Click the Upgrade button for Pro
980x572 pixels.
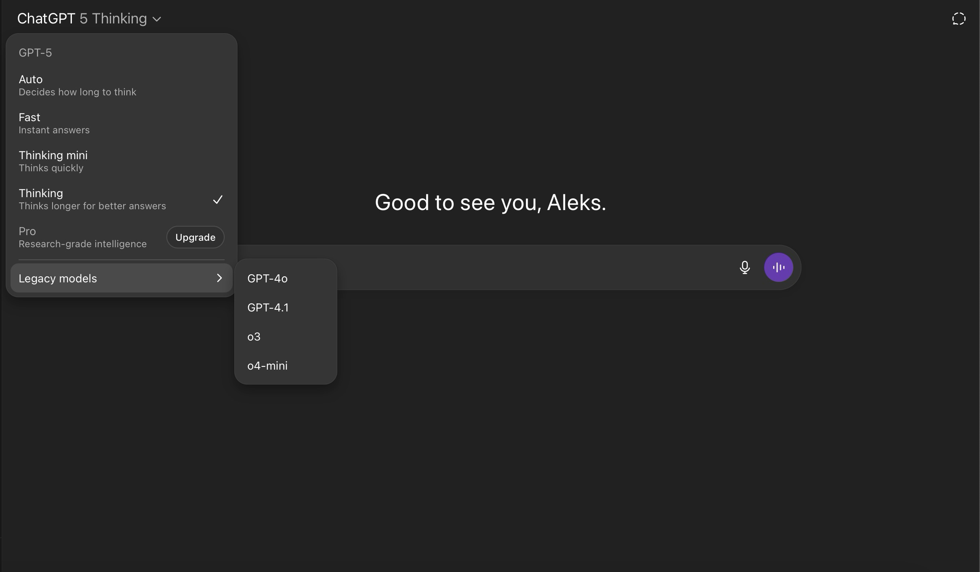pos(195,237)
